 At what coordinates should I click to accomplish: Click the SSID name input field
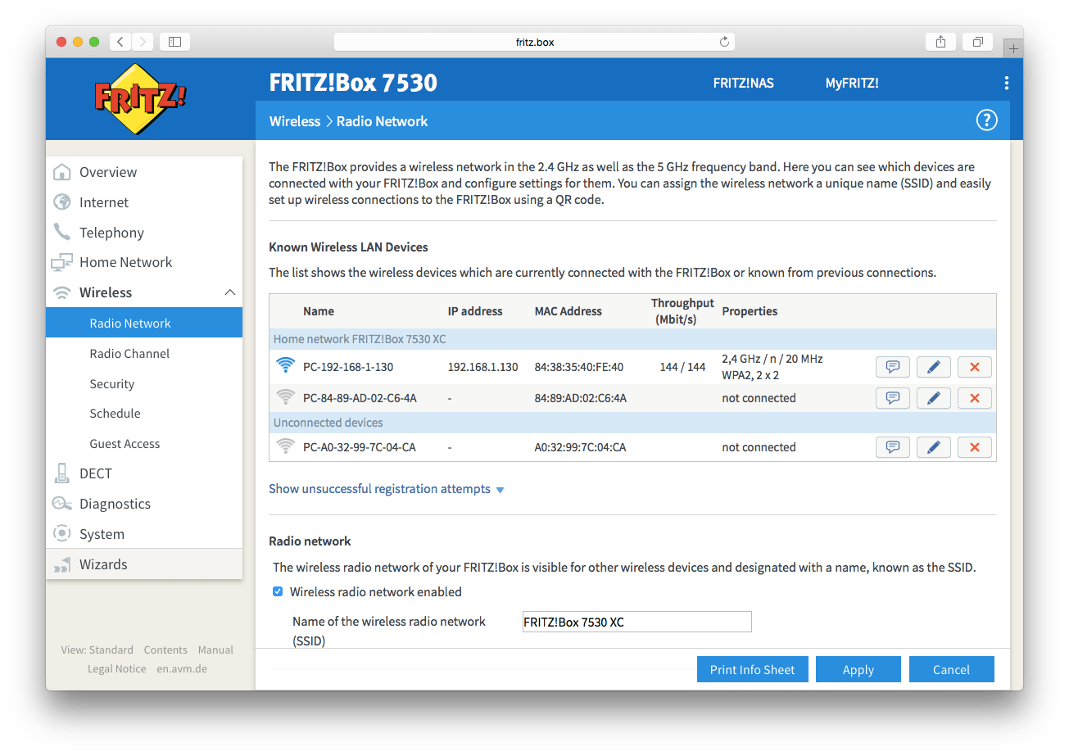pyautogui.click(x=636, y=621)
